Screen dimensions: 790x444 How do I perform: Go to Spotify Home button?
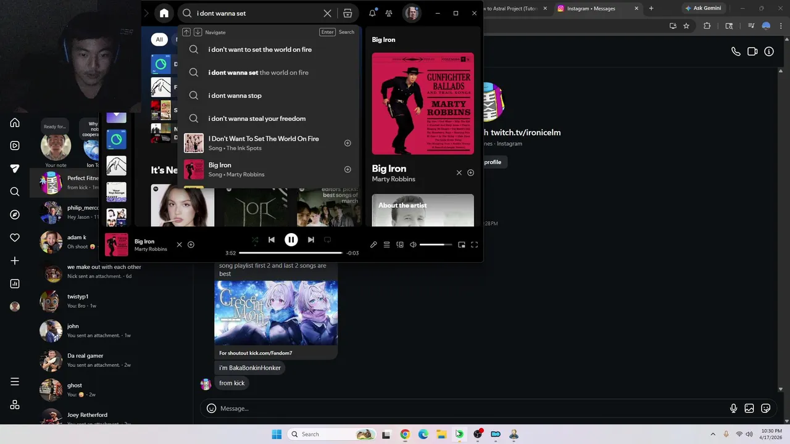164,13
